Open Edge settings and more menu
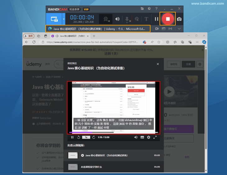Viewport: 227px width, 175px height. coord(197,42)
